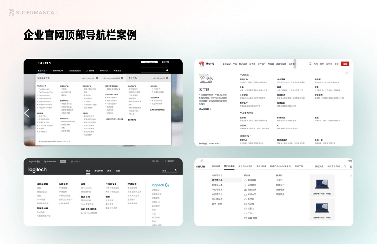Open 解决方案 in Huawei Cloud nav

pos(243,63)
